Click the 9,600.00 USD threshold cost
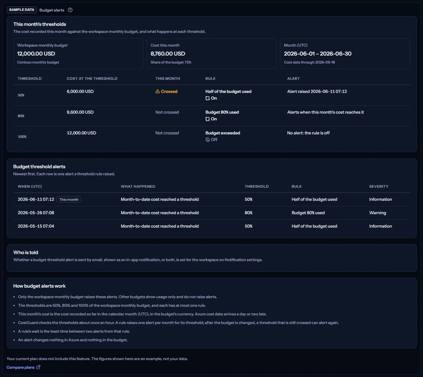 (x=80, y=112)
